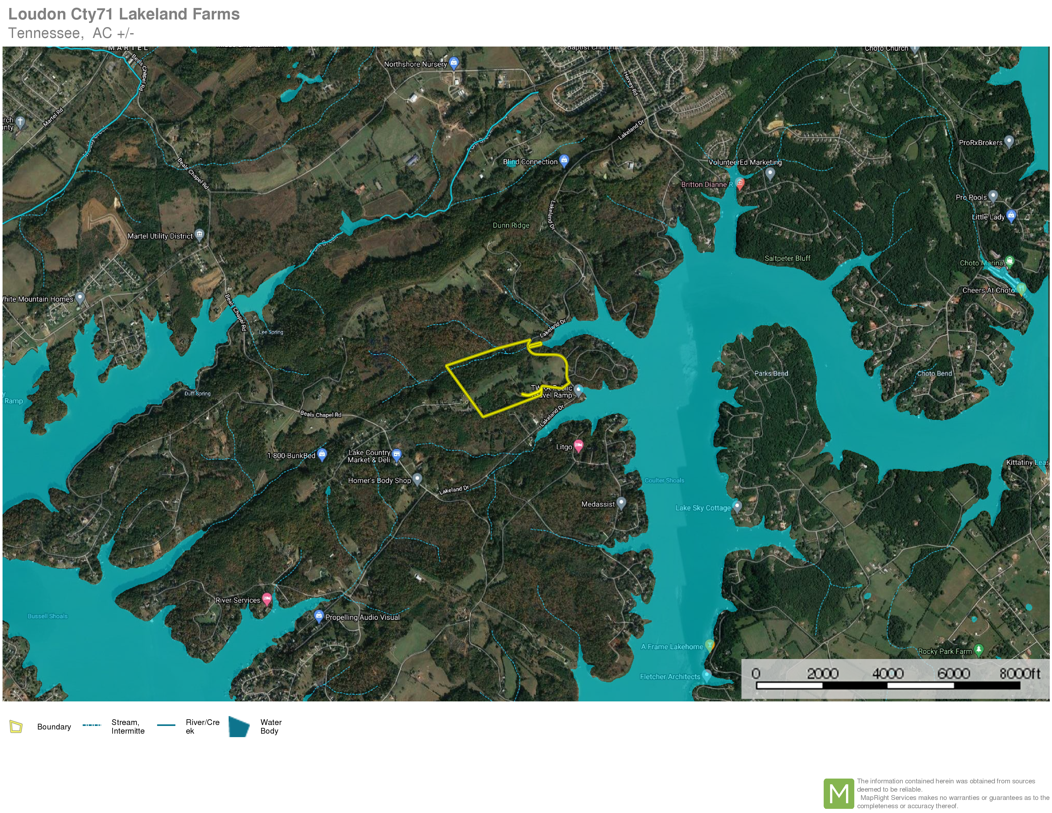Click the Propelling Audio Visual pin
The image size is (1052, 813).
(x=318, y=616)
